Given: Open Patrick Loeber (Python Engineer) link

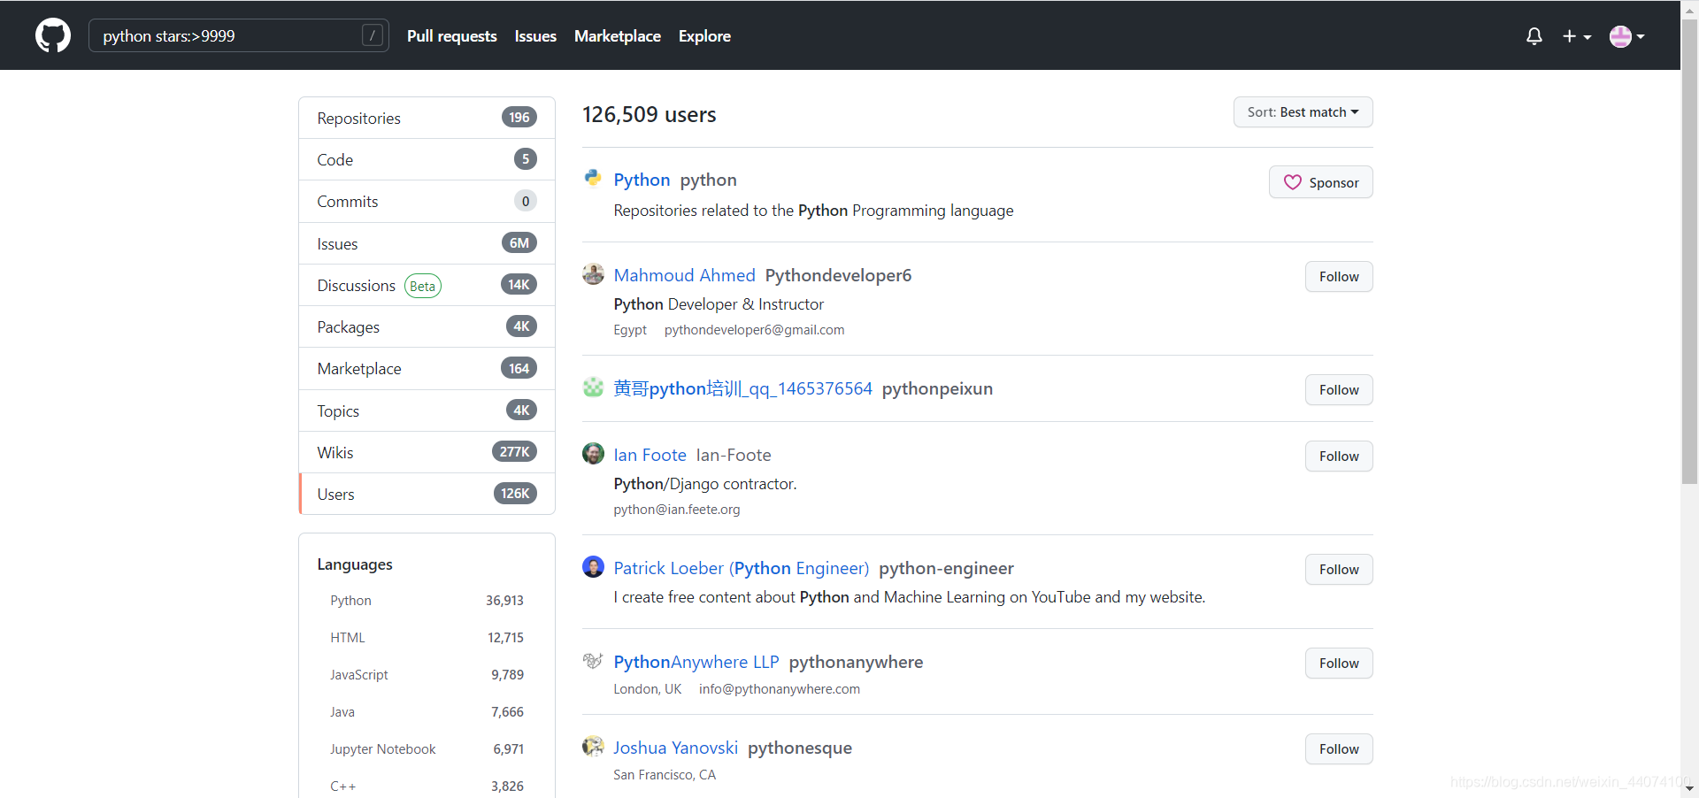Looking at the screenshot, I should pos(741,568).
